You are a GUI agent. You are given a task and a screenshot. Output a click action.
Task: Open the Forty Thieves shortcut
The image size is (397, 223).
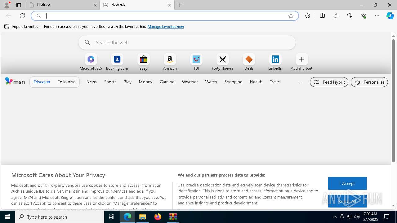[x=222, y=62]
